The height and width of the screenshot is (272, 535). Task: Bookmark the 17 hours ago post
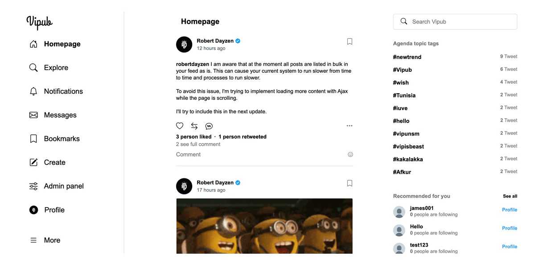point(350,183)
